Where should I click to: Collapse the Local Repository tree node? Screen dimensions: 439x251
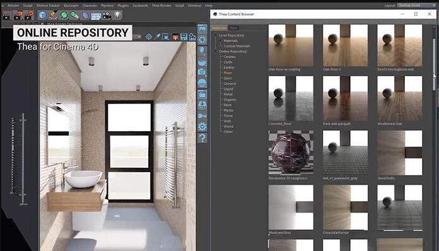tap(216, 35)
